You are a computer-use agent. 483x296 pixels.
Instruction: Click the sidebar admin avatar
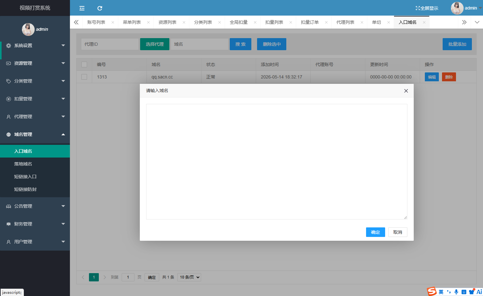pyautogui.click(x=28, y=29)
